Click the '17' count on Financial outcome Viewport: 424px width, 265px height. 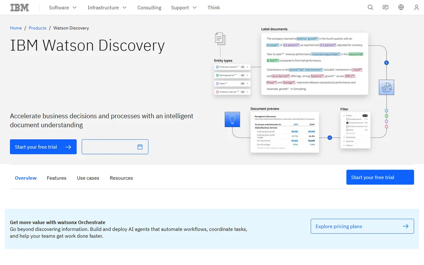[x=242, y=67]
